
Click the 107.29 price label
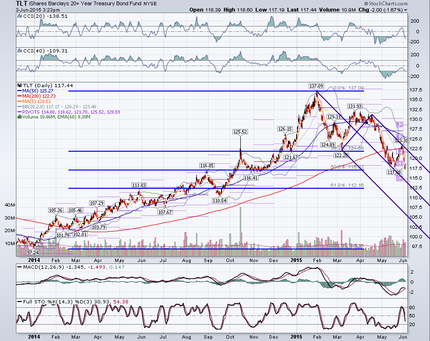(96, 203)
